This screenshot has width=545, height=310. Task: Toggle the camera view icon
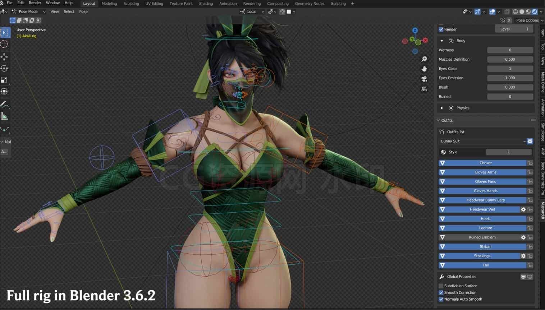click(x=424, y=79)
